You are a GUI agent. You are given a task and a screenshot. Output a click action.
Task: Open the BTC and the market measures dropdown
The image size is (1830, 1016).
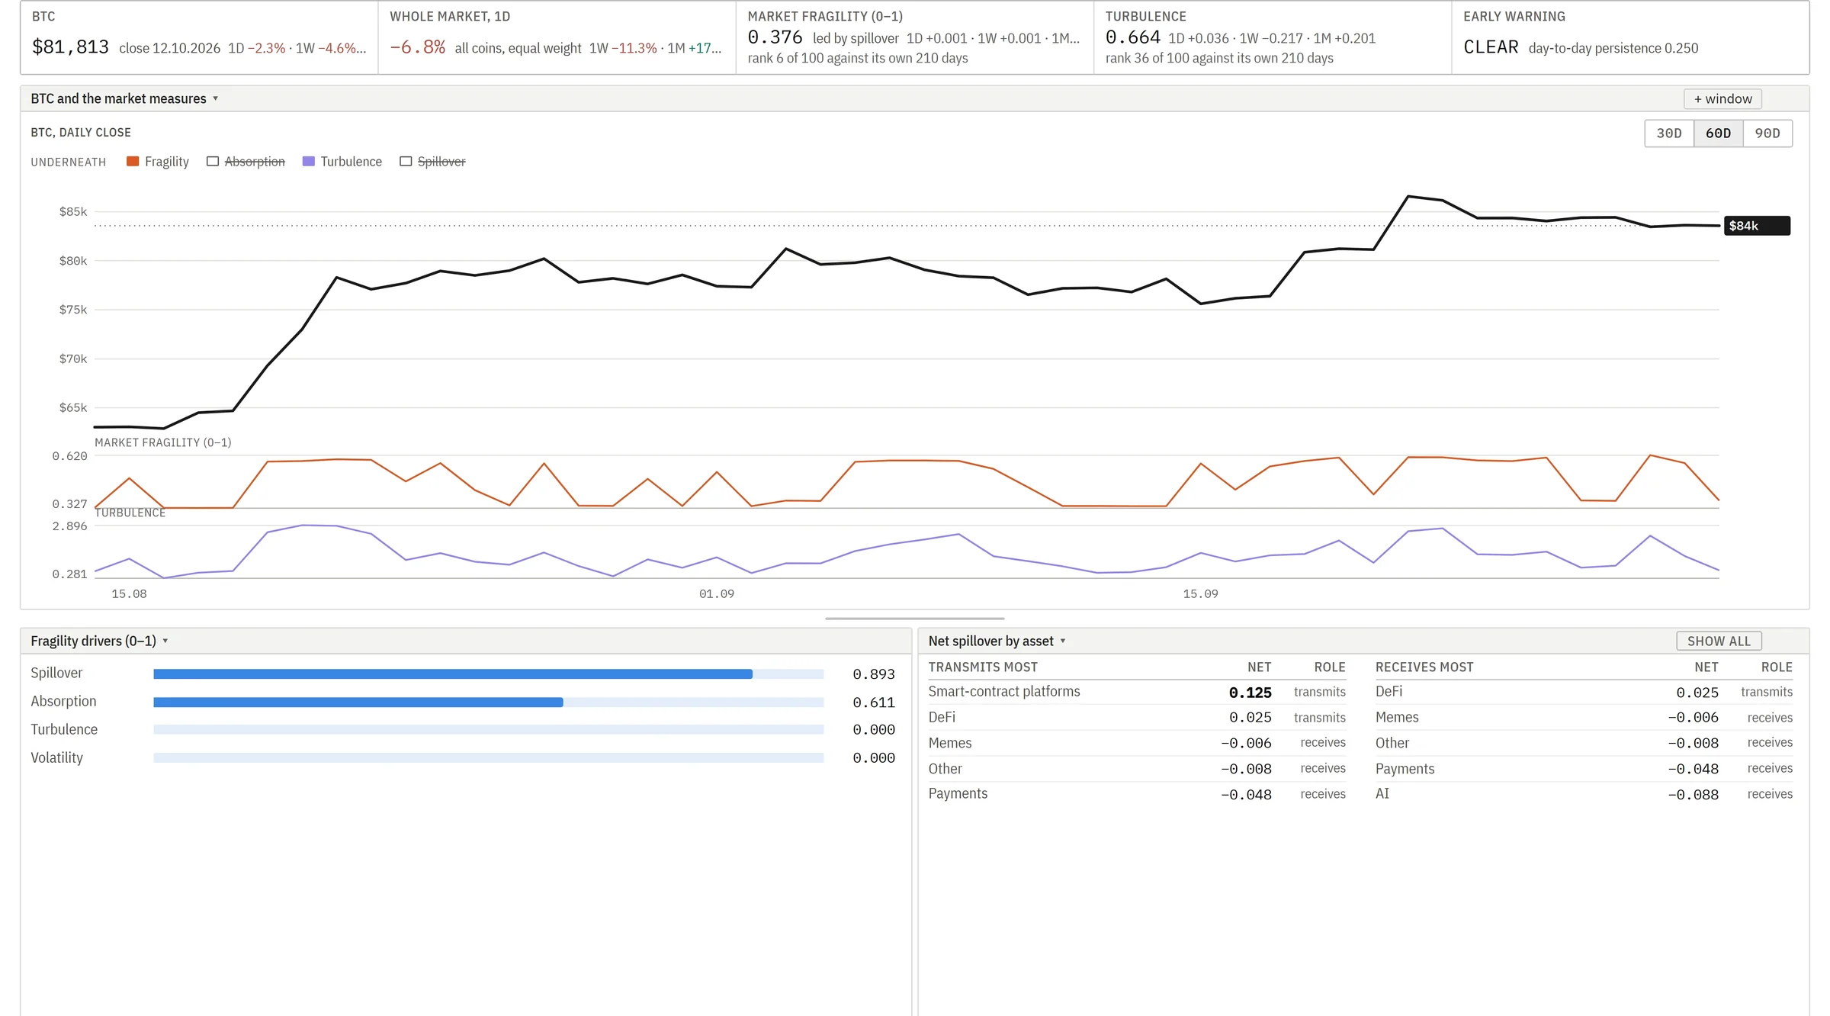124,99
